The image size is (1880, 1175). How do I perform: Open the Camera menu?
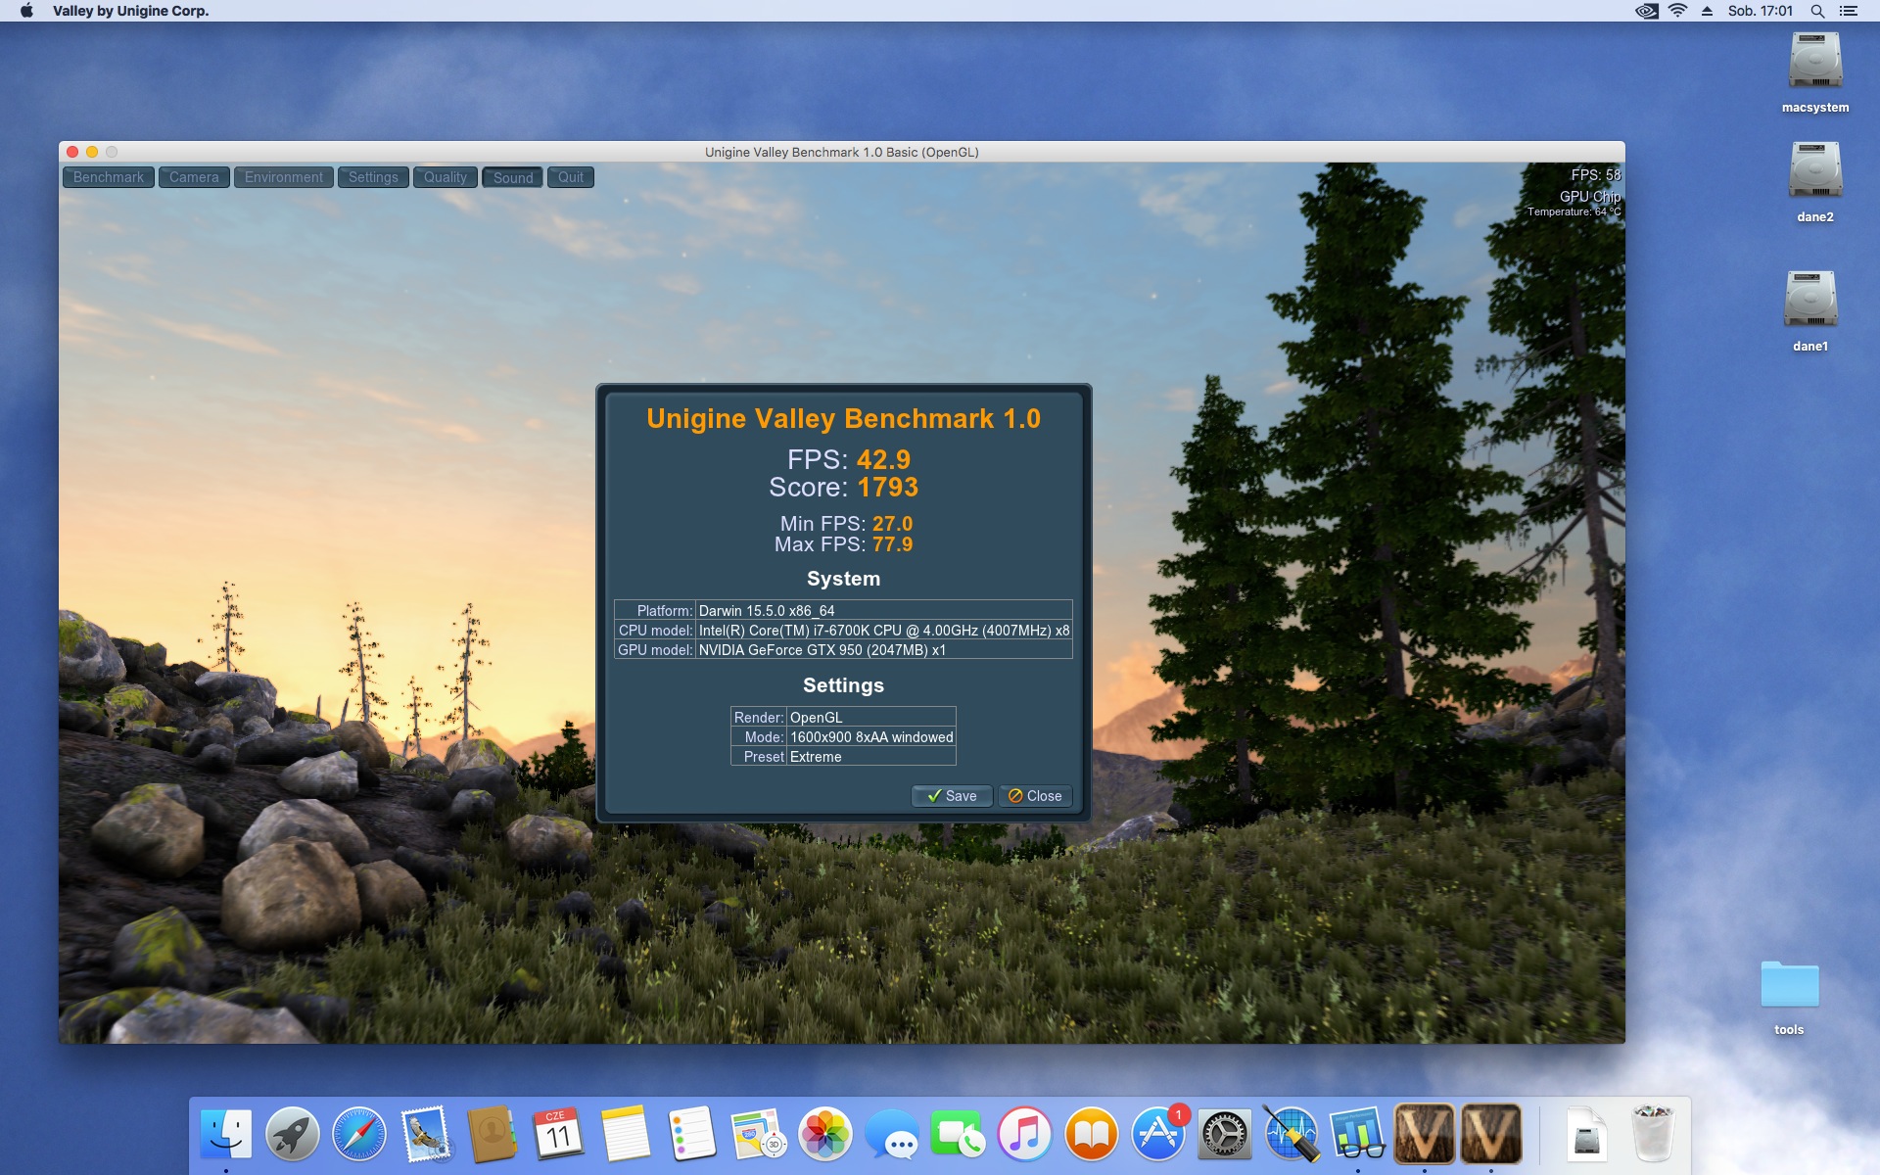[194, 177]
